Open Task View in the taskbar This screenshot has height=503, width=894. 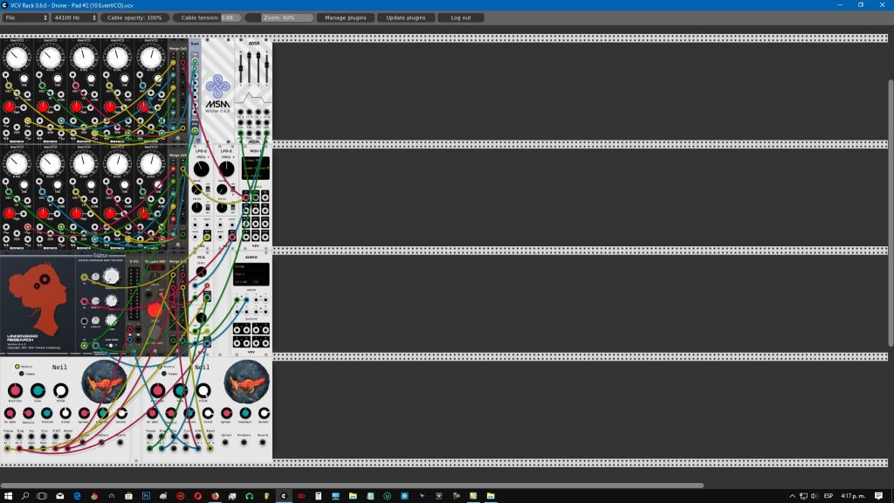click(42, 496)
